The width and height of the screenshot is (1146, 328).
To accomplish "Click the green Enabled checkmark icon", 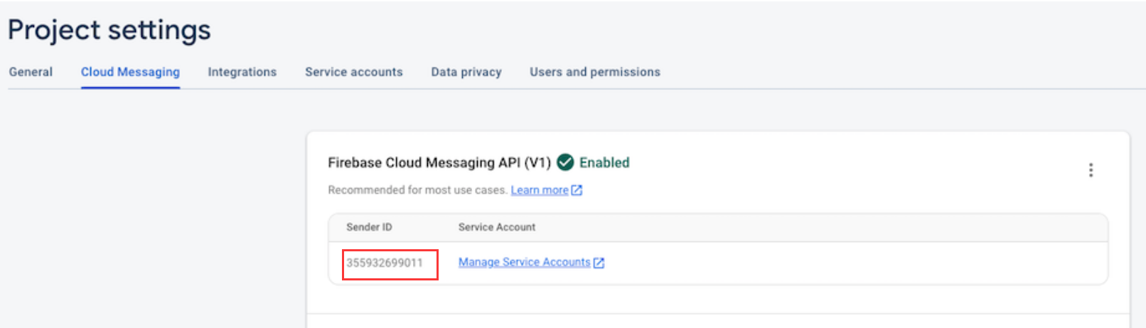I will [x=565, y=163].
